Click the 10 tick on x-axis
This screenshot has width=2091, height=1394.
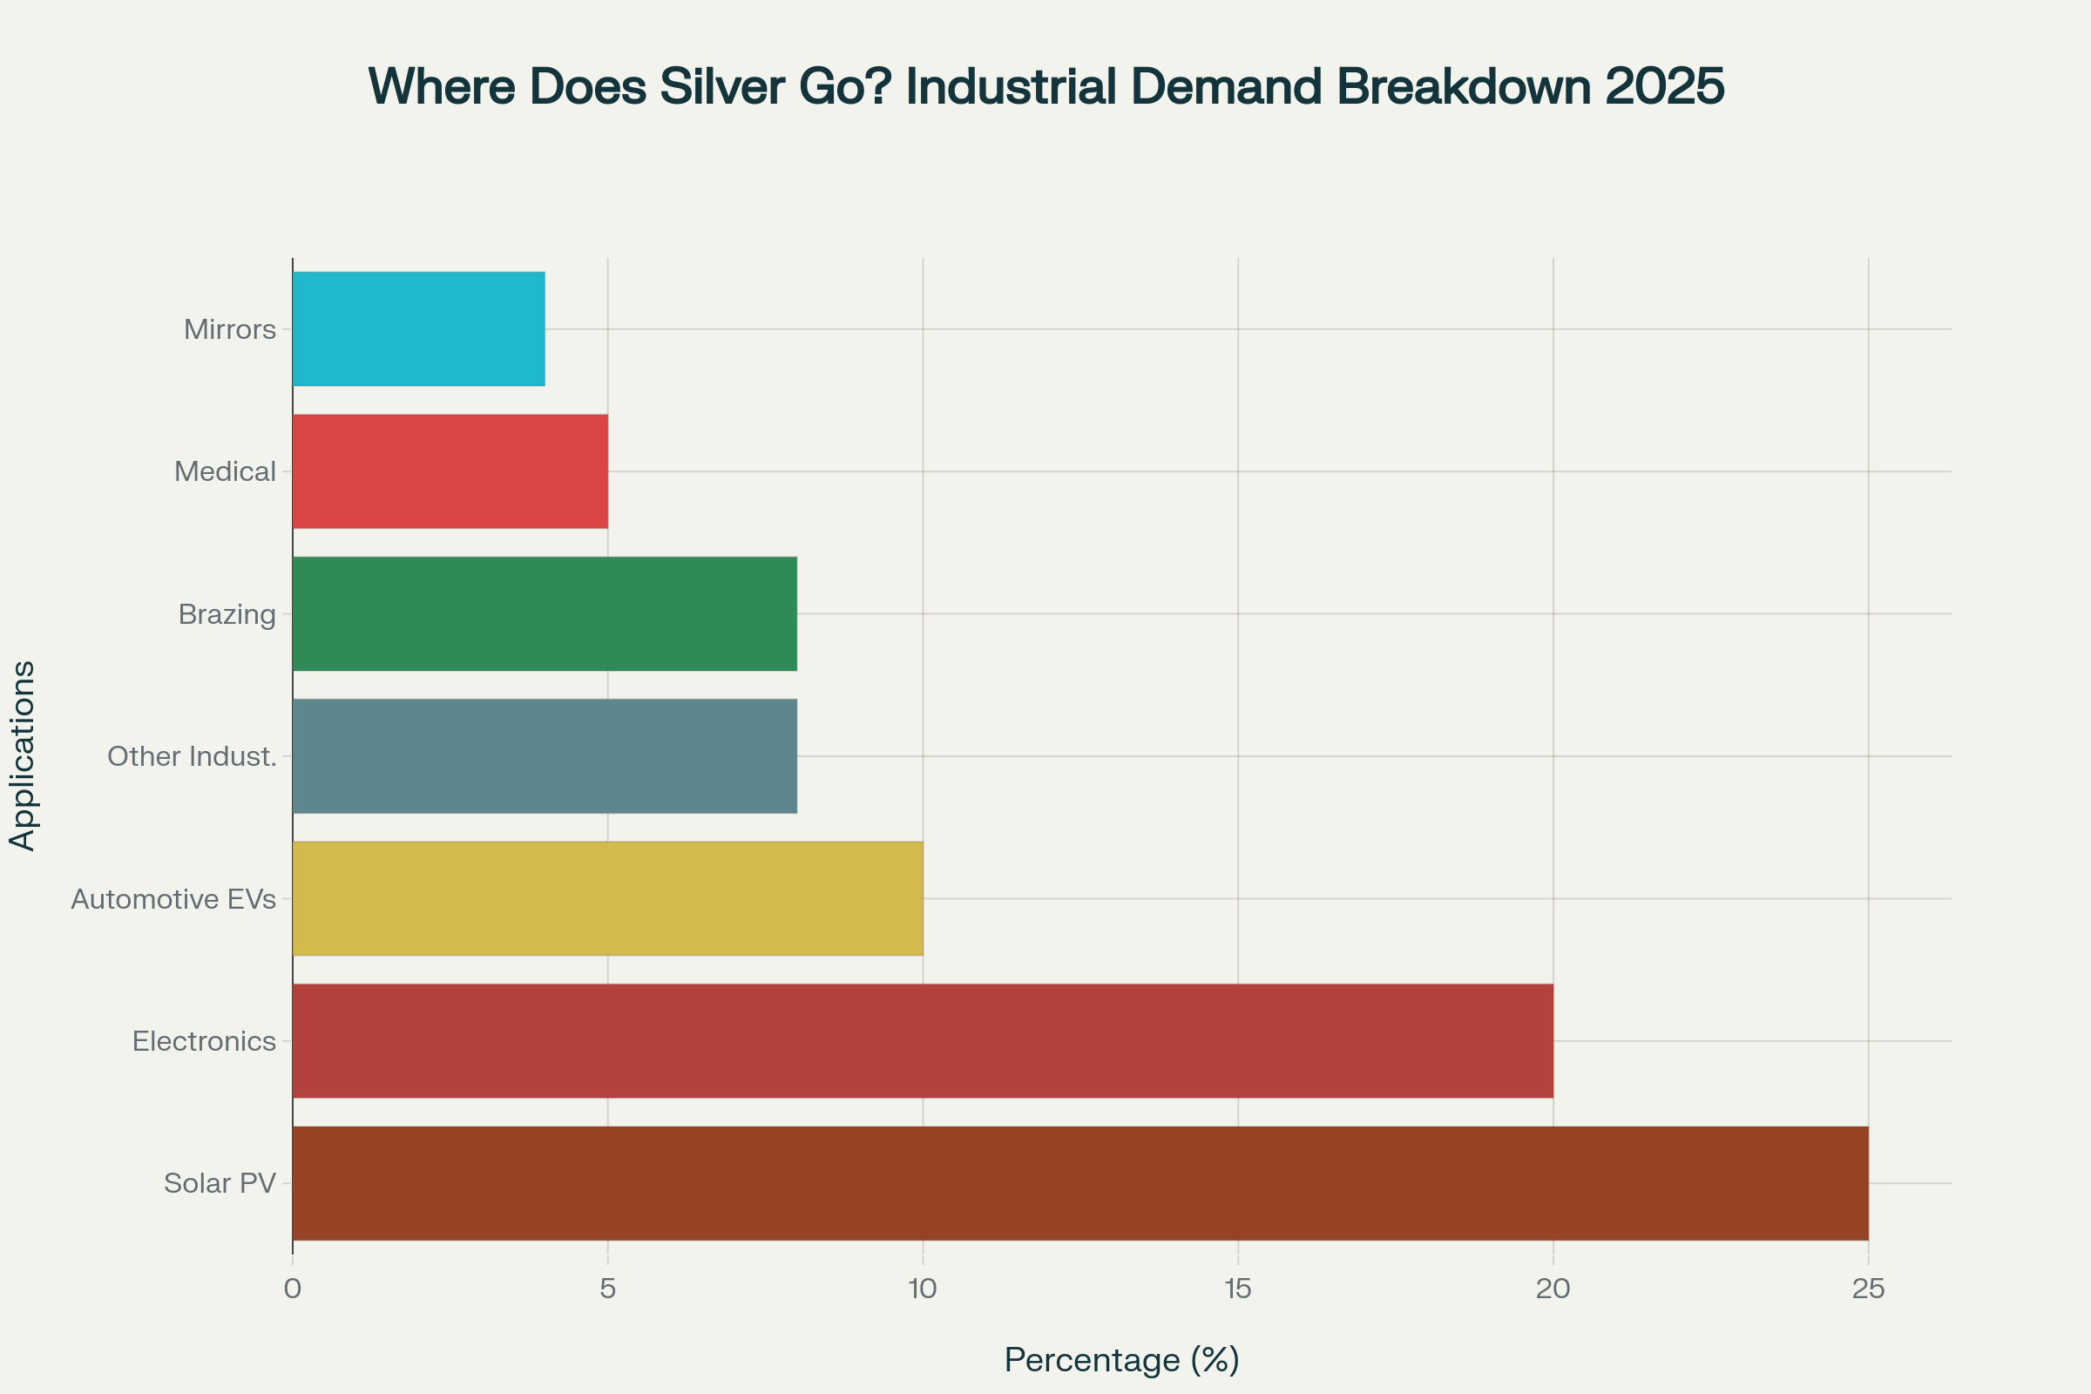coord(923,1289)
